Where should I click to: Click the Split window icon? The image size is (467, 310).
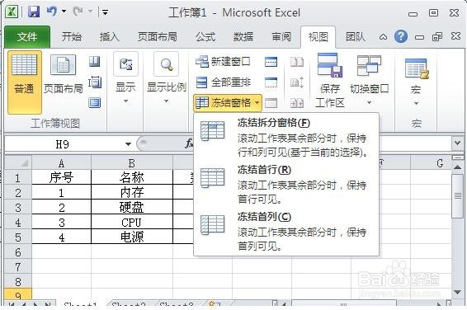click(271, 62)
